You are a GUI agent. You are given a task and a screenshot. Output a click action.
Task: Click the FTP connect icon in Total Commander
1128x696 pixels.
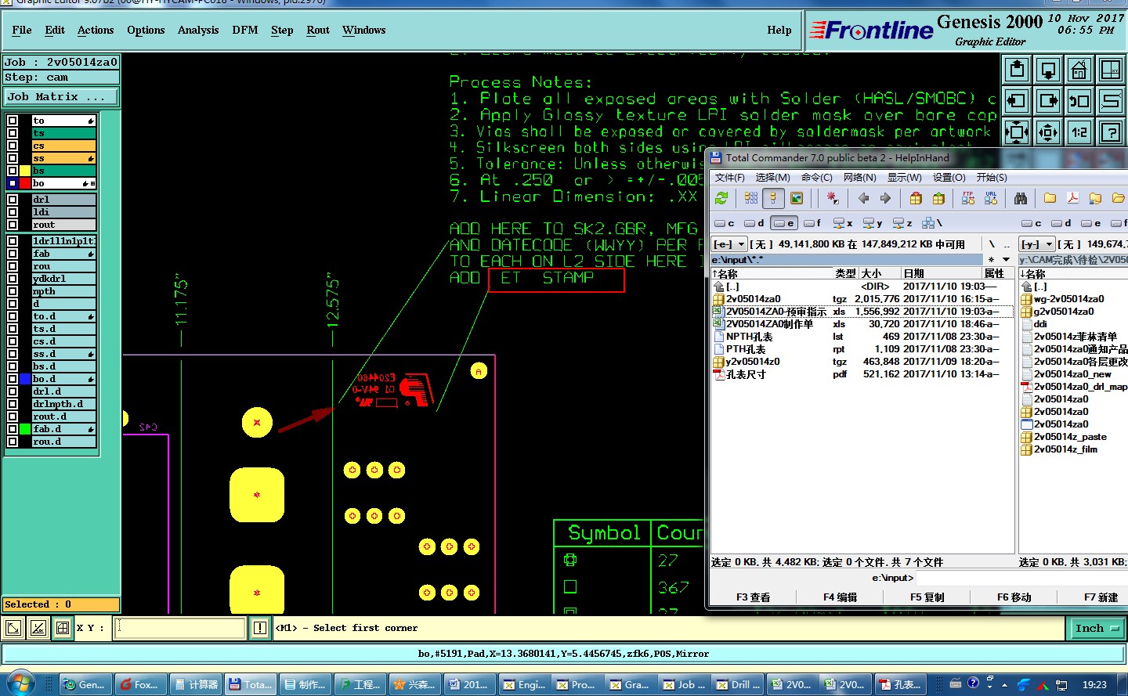tap(968, 199)
